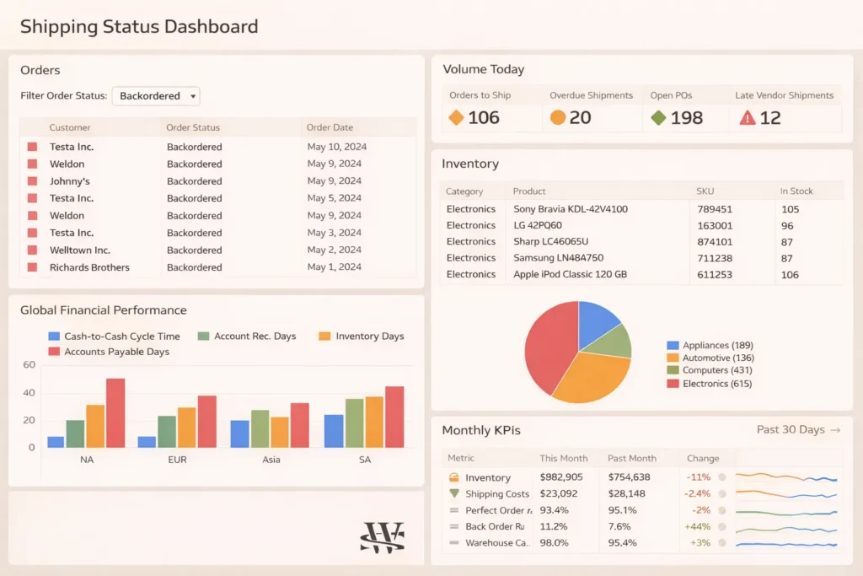Click the Shipping Costs green arrow icon

pos(453,493)
